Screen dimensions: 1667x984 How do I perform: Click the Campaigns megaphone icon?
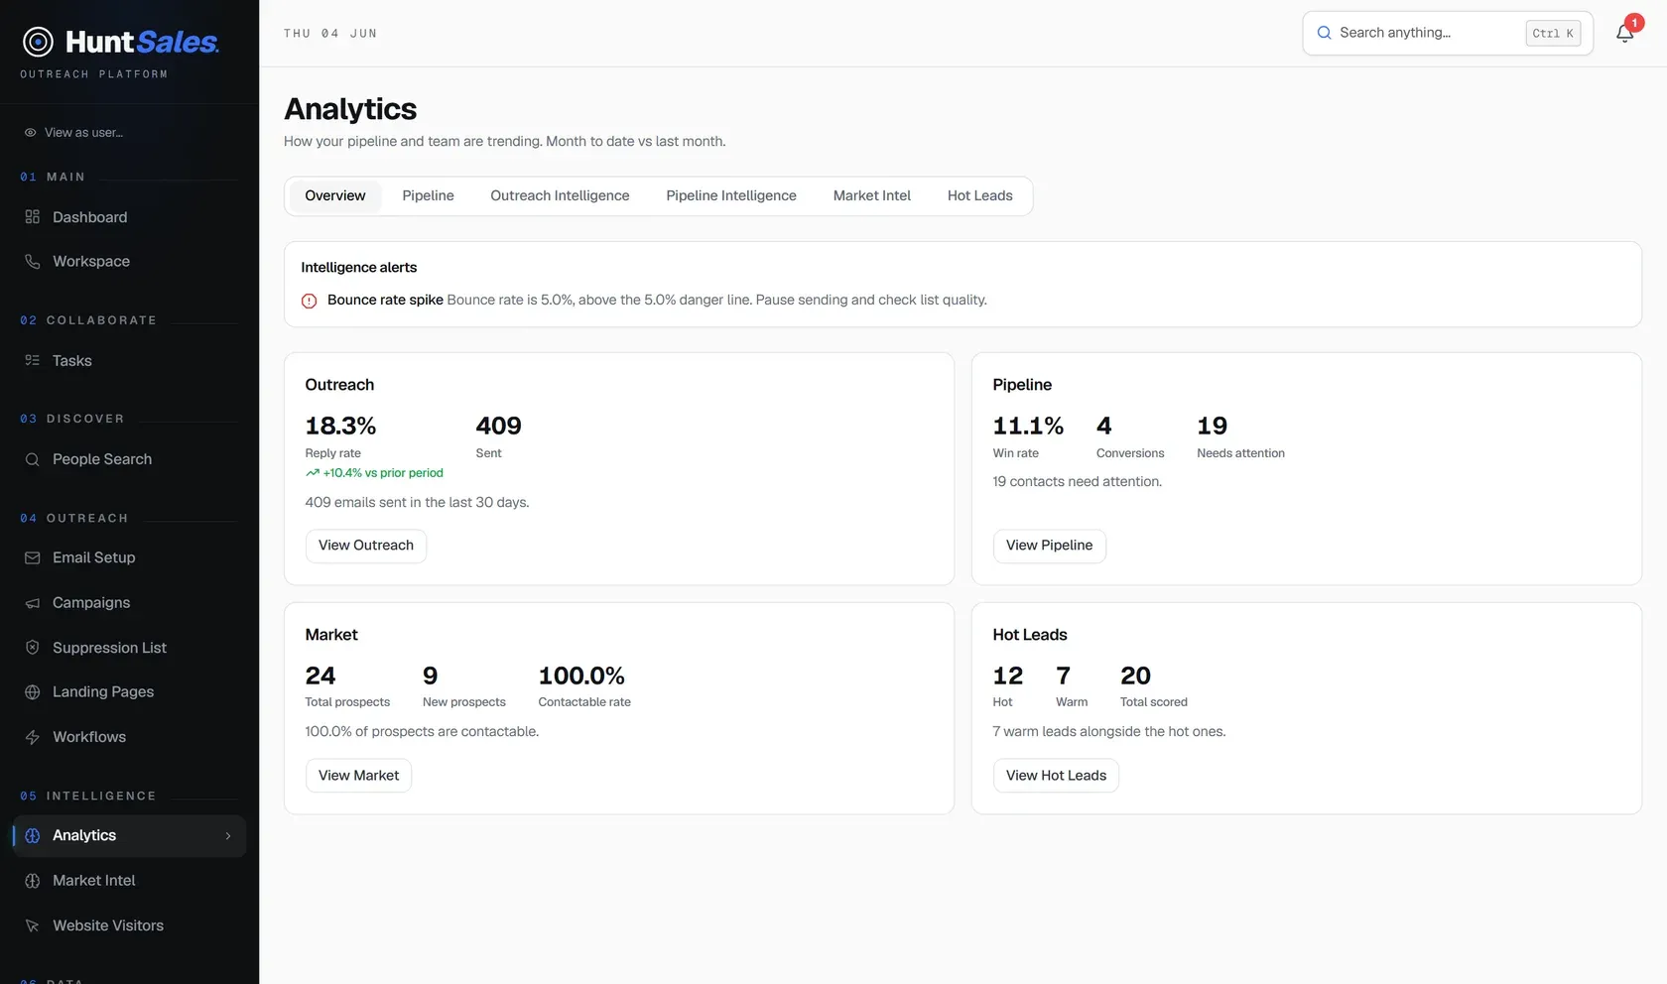(33, 603)
